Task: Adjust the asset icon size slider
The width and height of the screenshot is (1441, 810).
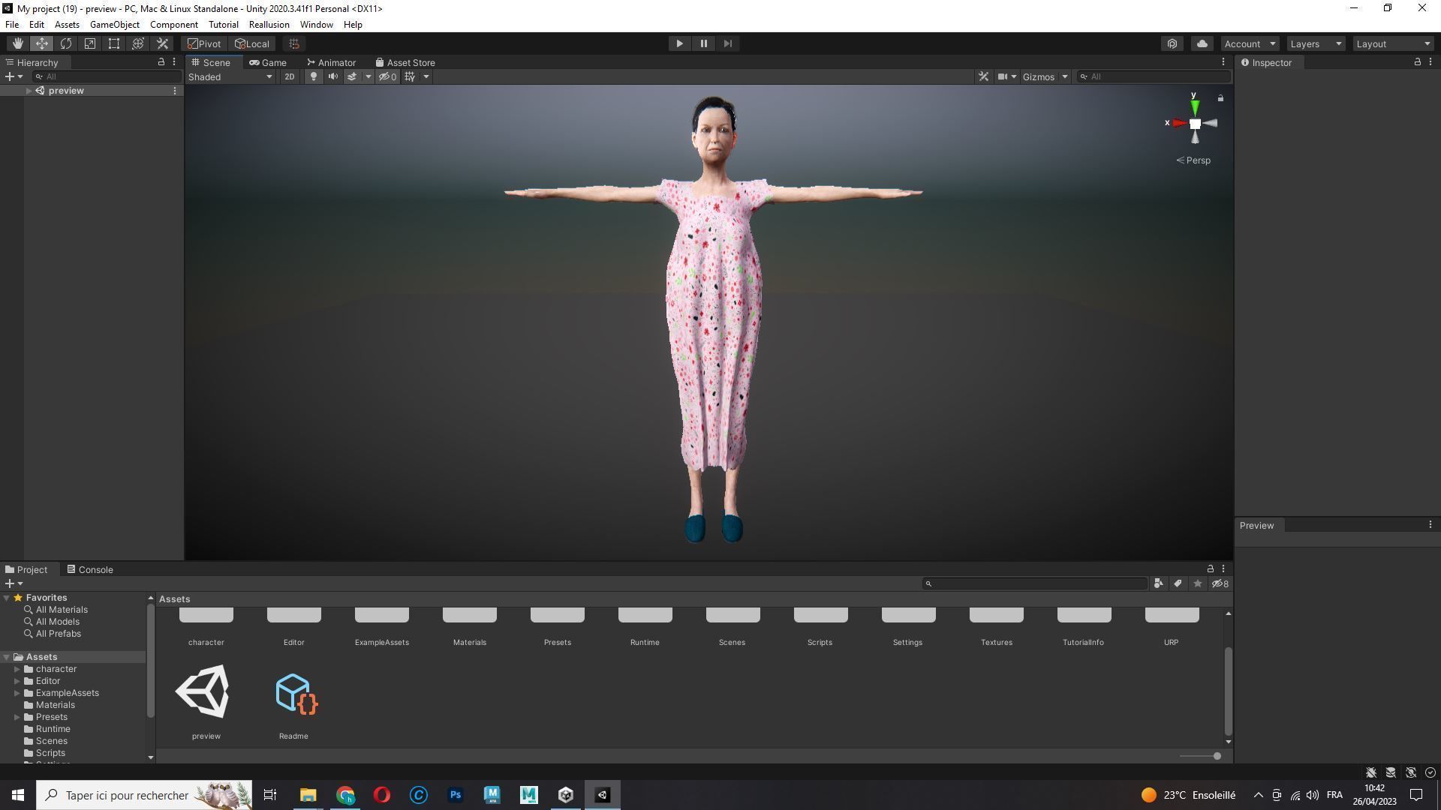Action: point(1216,756)
